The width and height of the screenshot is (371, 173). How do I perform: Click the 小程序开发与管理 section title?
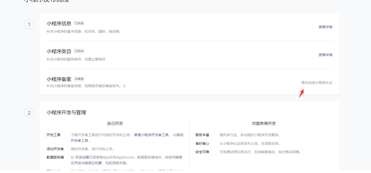[x=66, y=112]
